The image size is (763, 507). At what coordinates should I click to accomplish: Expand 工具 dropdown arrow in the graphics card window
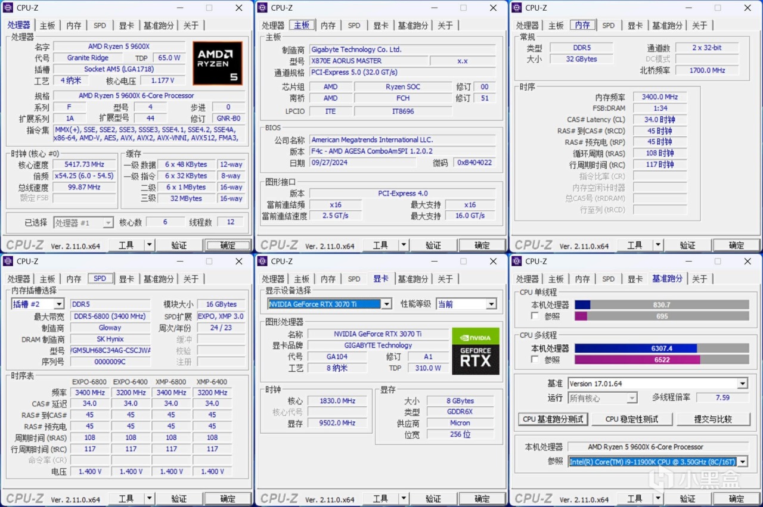404,499
